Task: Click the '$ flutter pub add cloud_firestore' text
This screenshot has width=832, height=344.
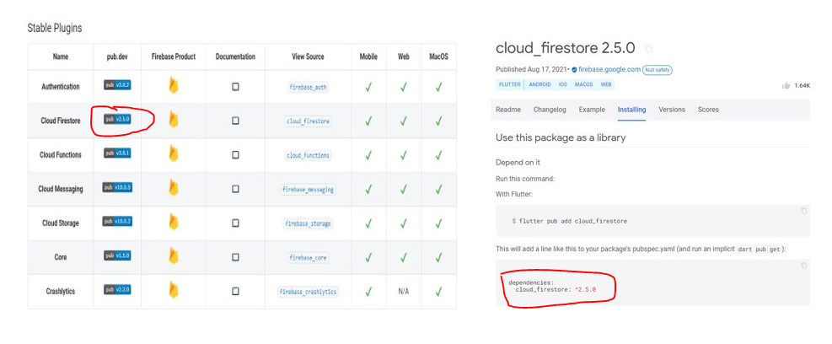Action: (569, 221)
